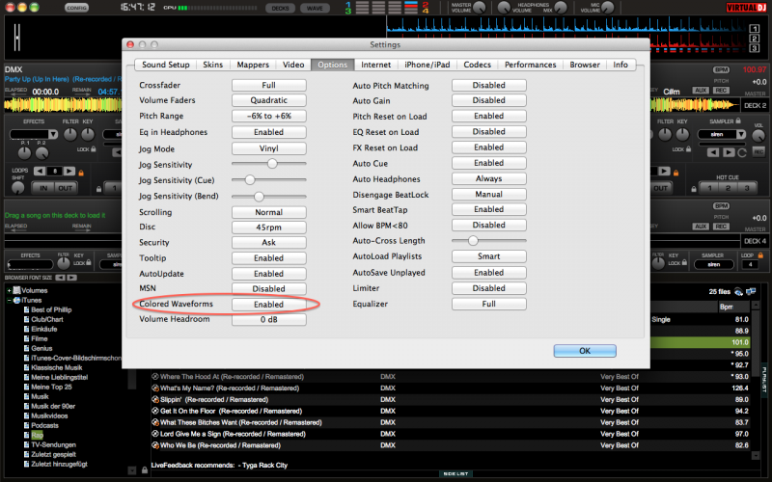Open the Codecs tab
The width and height of the screenshot is (772, 482).
tap(477, 65)
